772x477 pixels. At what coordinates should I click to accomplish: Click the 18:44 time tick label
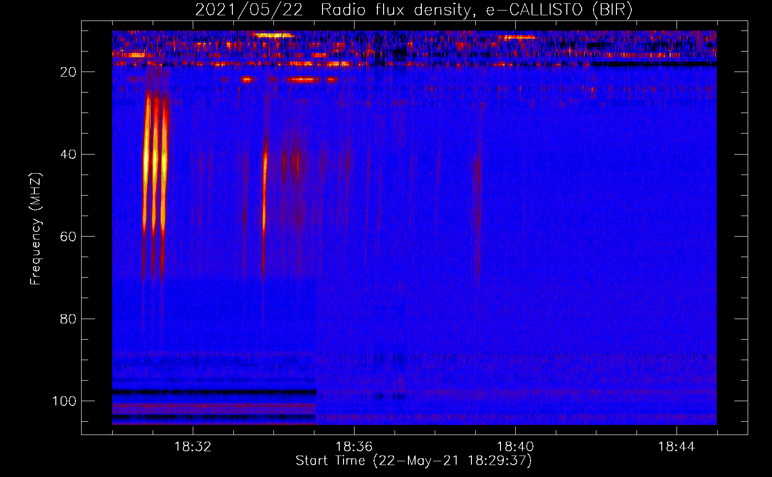tap(677, 447)
